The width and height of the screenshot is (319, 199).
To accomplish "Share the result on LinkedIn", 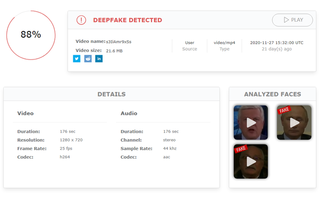I will point(99,59).
